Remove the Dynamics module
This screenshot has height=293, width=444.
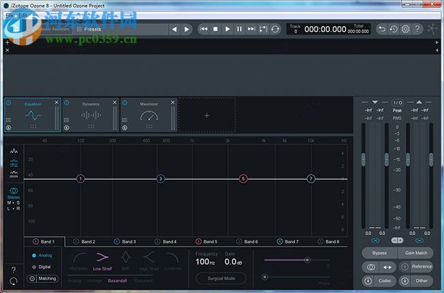[115, 102]
